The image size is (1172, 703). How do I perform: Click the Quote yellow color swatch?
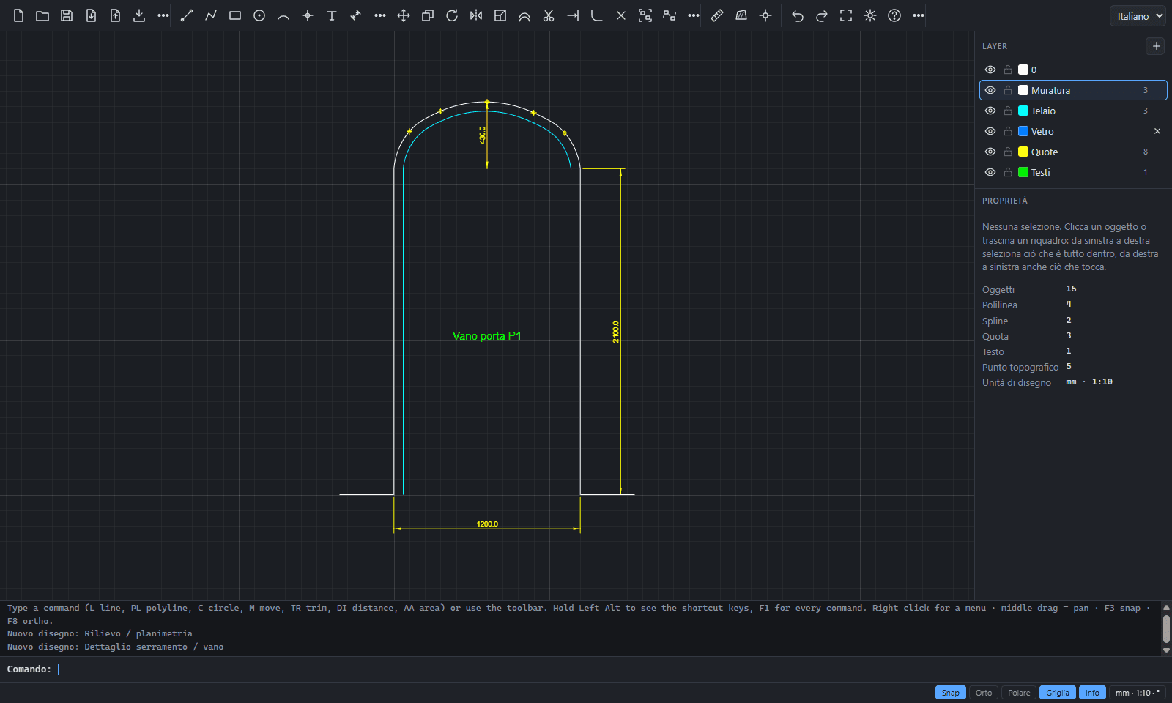(1023, 152)
